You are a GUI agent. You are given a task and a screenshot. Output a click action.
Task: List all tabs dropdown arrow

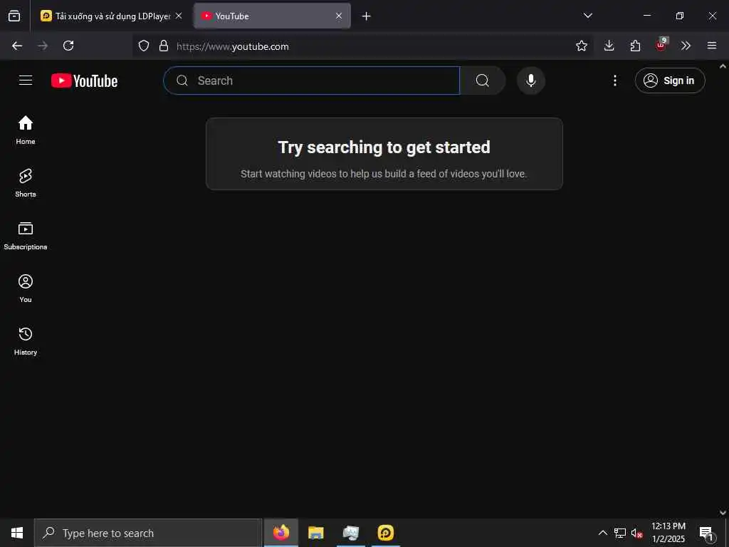(587, 16)
